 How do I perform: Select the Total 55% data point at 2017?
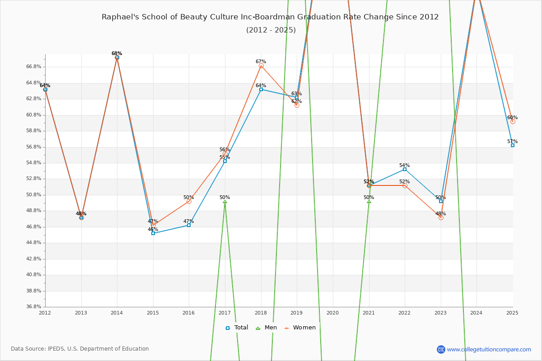[x=225, y=161]
